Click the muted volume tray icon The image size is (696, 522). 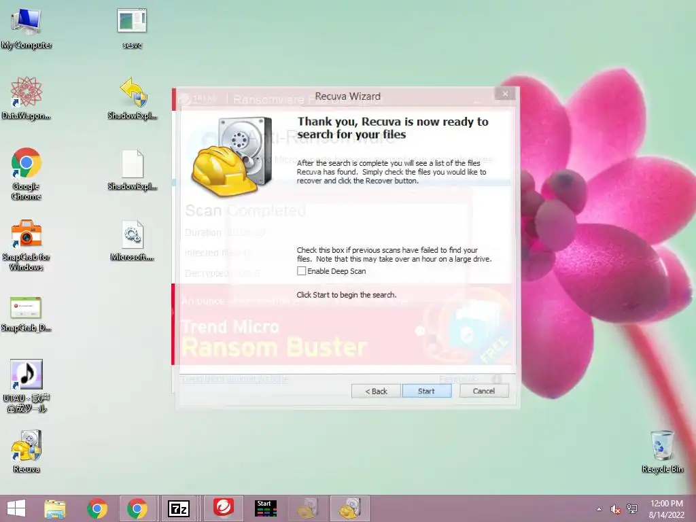(615, 509)
